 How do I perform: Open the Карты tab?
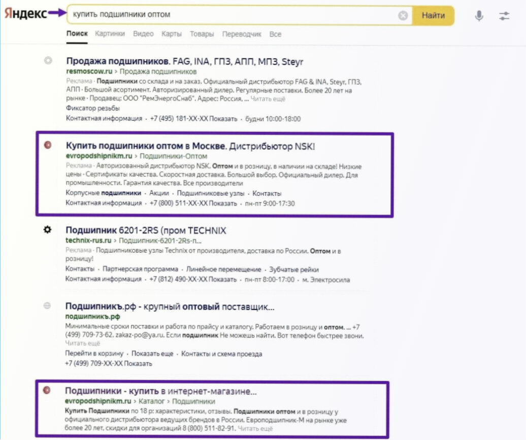172,34
